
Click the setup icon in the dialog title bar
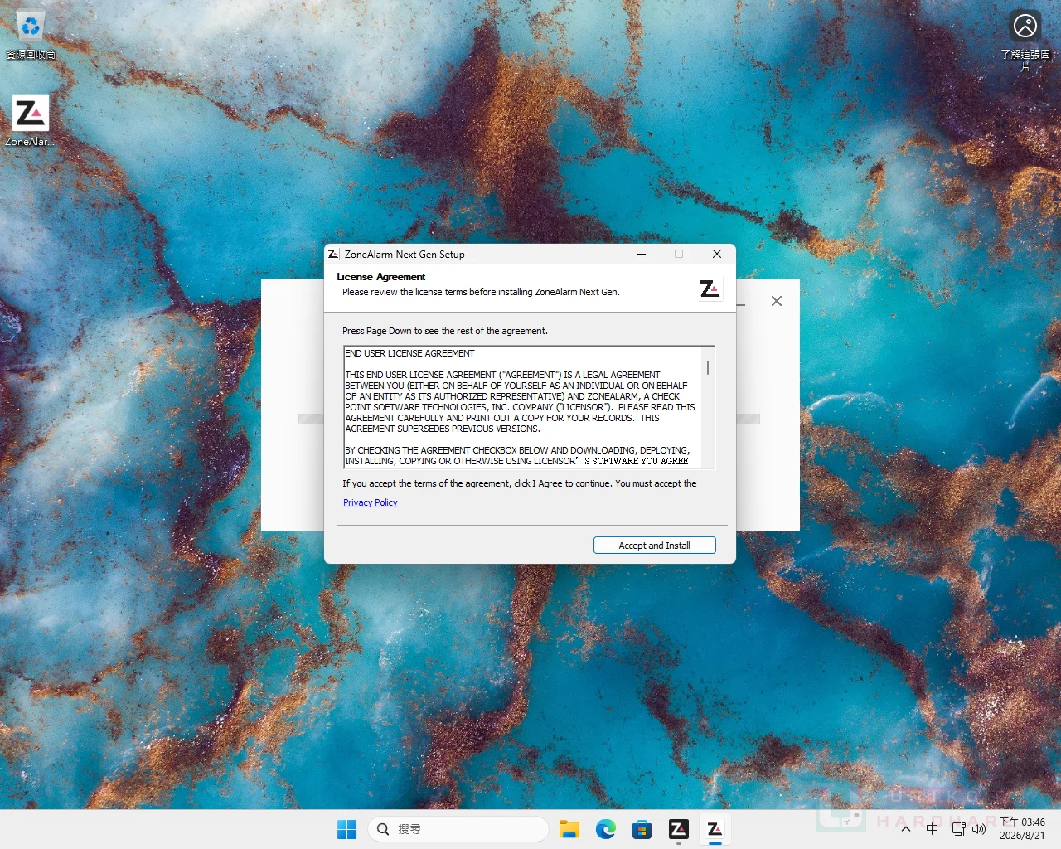pos(333,254)
